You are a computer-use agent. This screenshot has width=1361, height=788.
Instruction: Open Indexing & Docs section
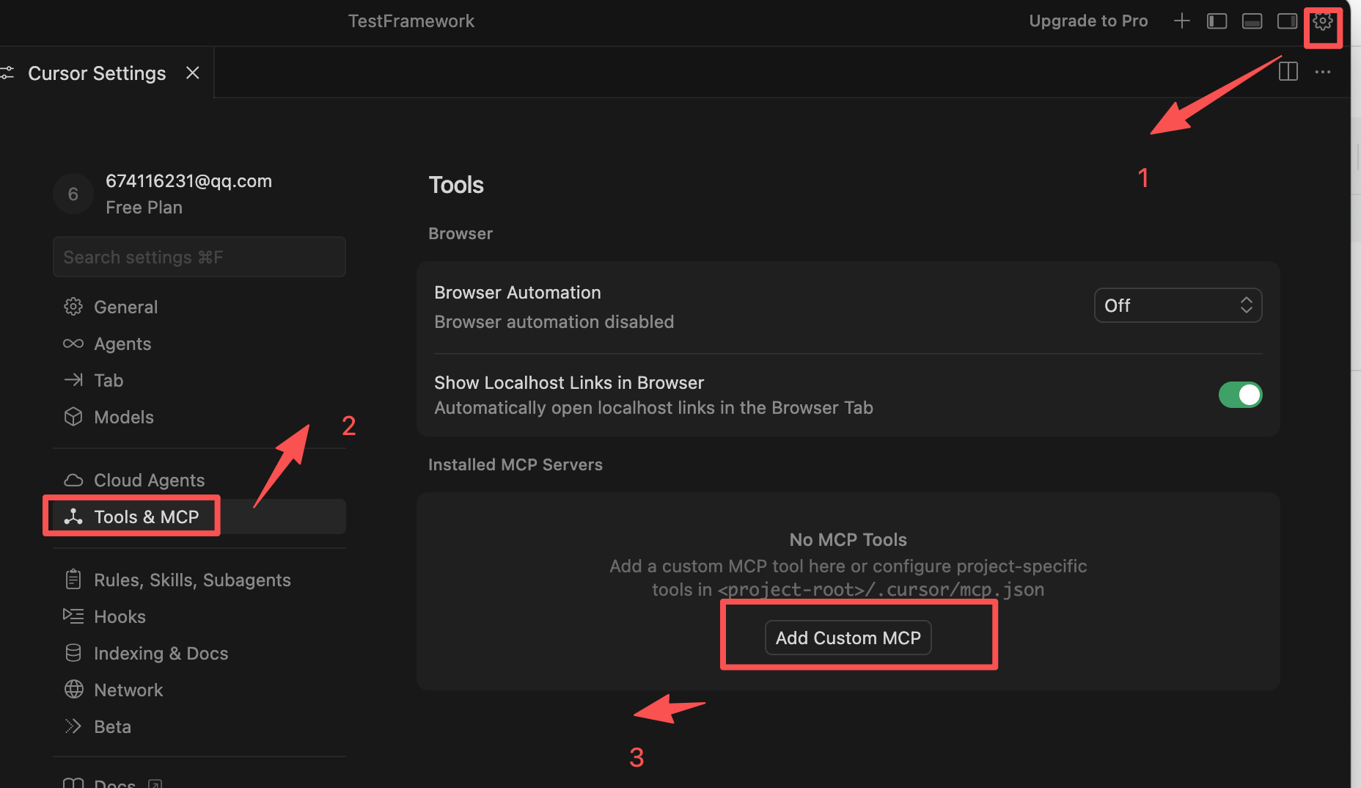[199, 653]
